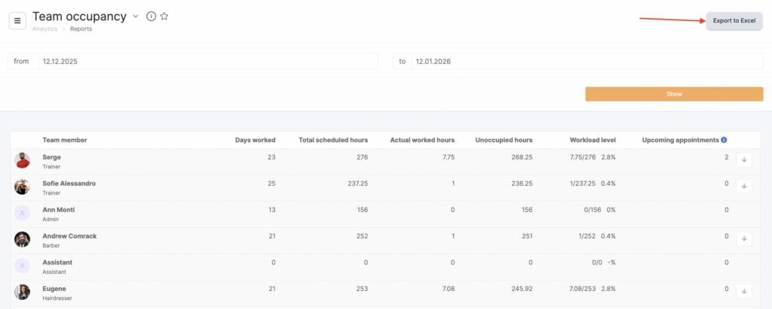The height and width of the screenshot is (309, 772).
Task: Expand Serge's row details arrow
Action: pos(743,159)
